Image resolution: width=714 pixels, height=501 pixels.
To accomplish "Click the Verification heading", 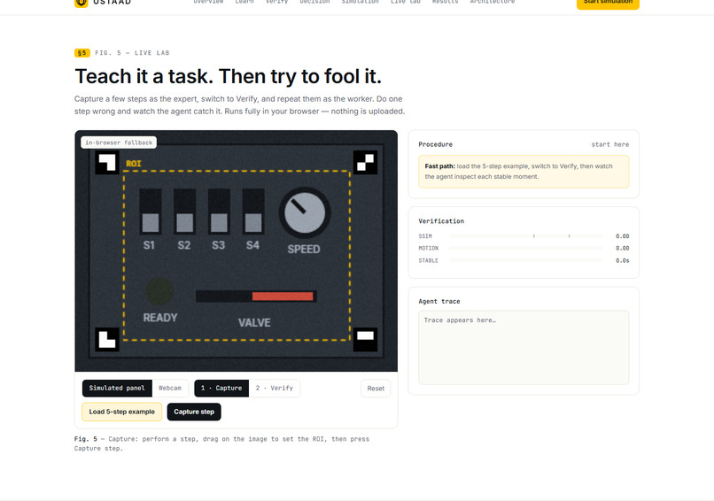I will click(441, 221).
